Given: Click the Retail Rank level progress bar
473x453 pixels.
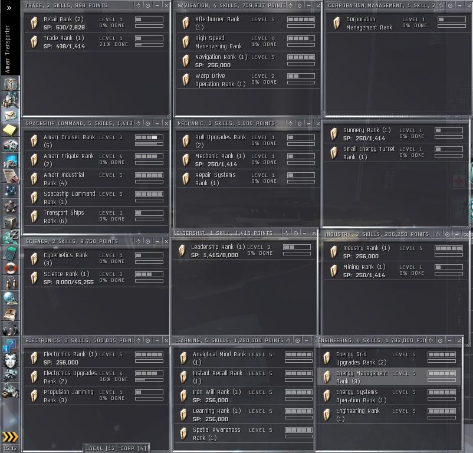Looking at the screenshot, I should coord(149,19).
